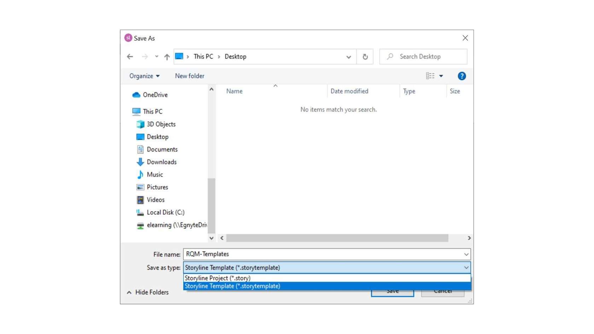Open the Pictures folder
594x334 pixels.
click(157, 187)
